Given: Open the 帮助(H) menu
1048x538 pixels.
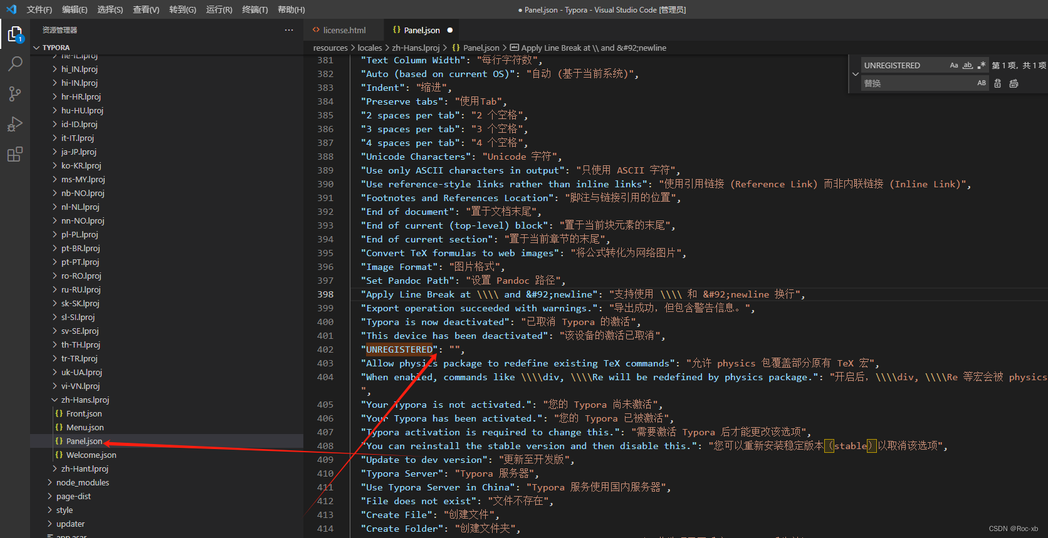Looking at the screenshot, I should tap(291, 9).
